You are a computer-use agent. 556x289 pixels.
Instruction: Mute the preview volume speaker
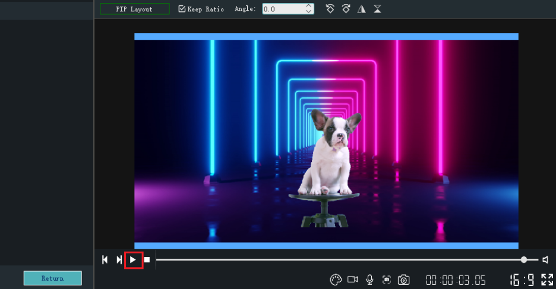click(x=545, y=260)
